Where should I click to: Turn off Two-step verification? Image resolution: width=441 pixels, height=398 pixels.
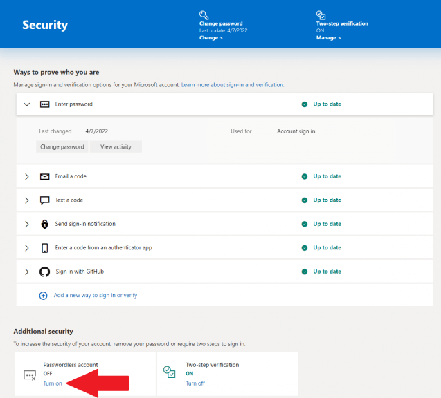(195, 383)
